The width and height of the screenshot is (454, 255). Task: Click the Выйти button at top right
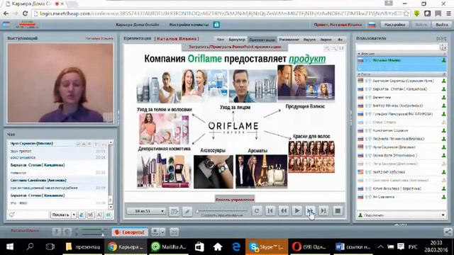tap(441, 25)
